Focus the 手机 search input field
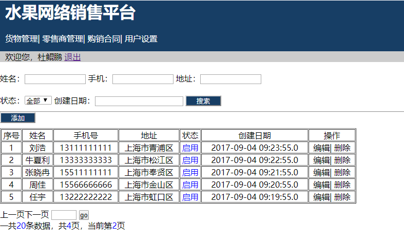The image size is (404, 244). point(143,79)
